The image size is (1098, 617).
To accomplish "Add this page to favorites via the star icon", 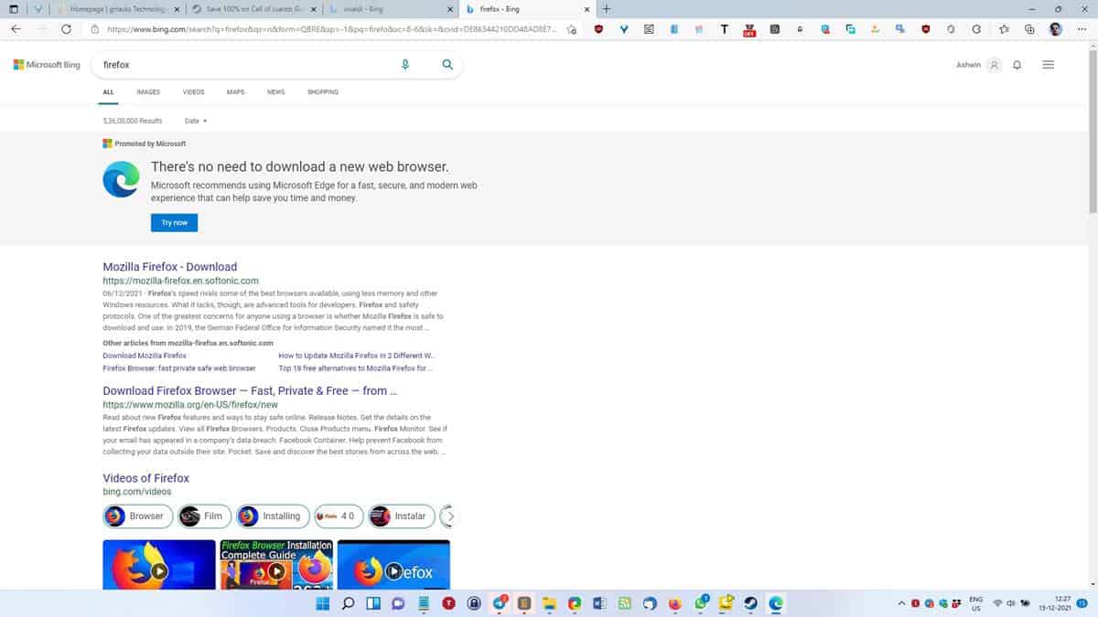I will (1005, 28).
